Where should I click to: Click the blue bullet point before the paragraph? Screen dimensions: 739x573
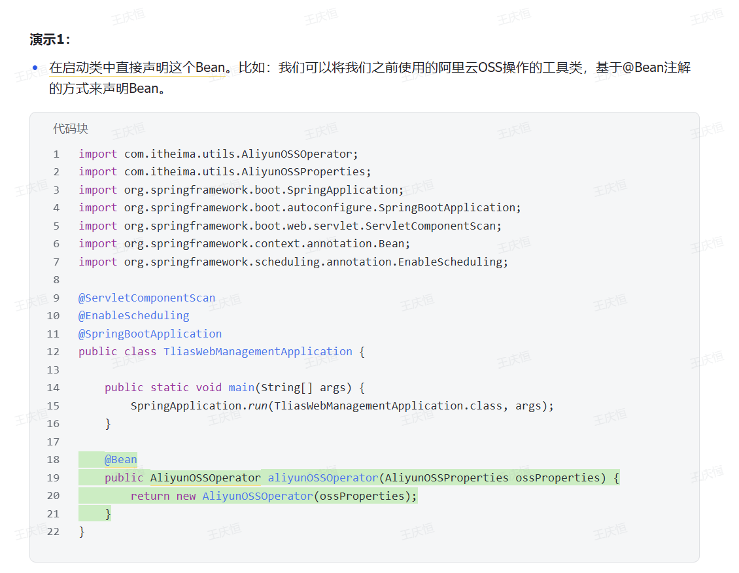coord(35,68)
